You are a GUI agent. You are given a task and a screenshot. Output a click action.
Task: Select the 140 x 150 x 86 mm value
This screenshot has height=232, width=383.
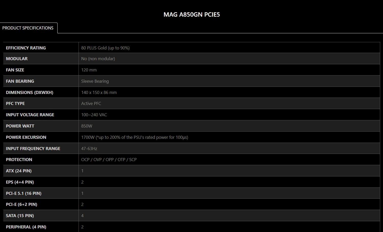point(99,92)
